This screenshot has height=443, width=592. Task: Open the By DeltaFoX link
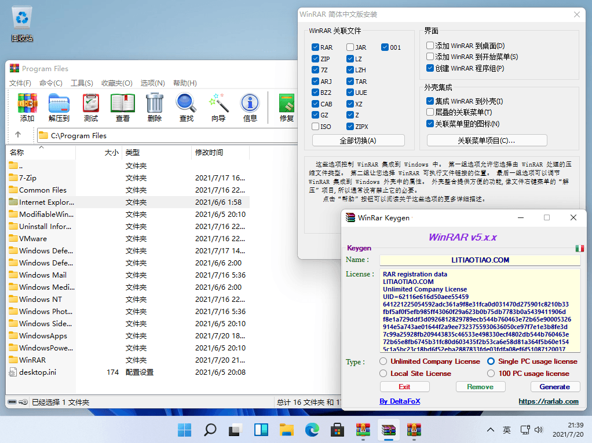400,401
